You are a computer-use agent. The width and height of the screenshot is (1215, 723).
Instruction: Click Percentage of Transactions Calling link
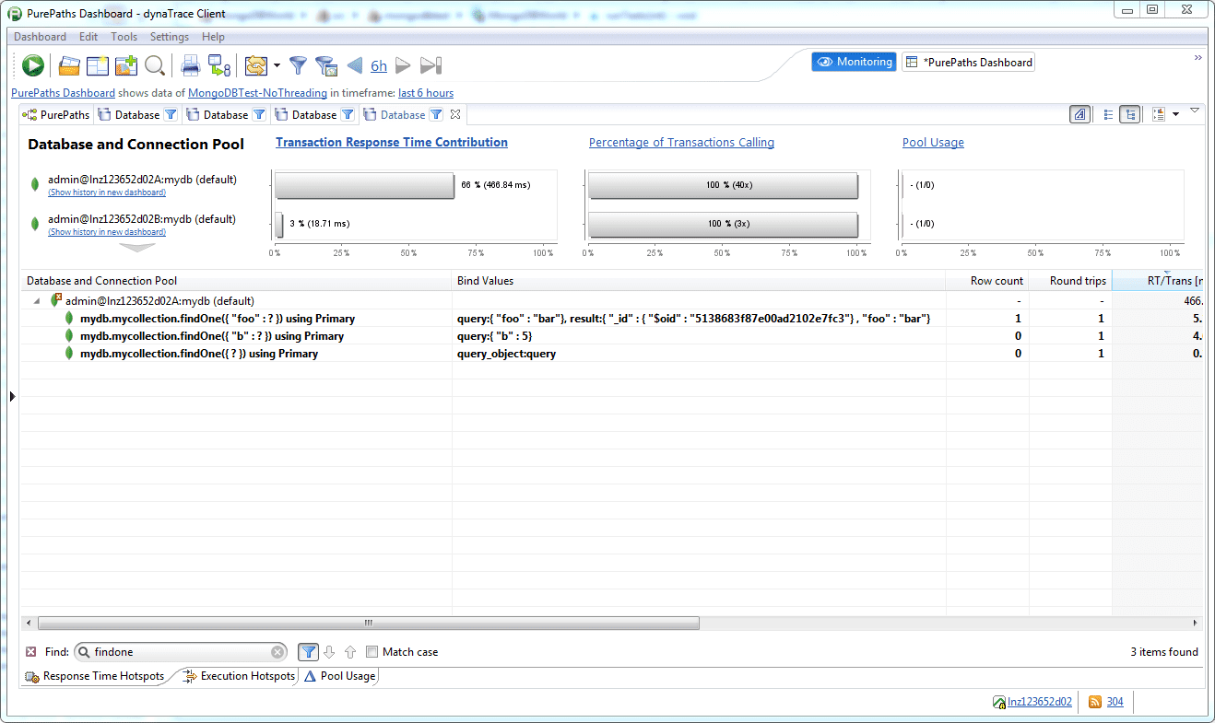point(681,142)
